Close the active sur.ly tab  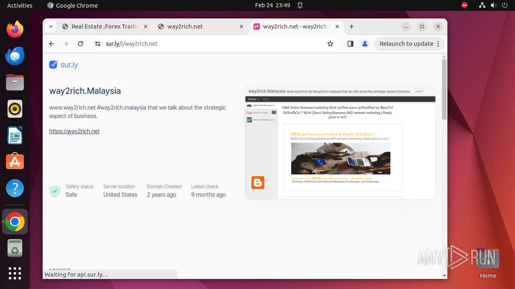337,26
